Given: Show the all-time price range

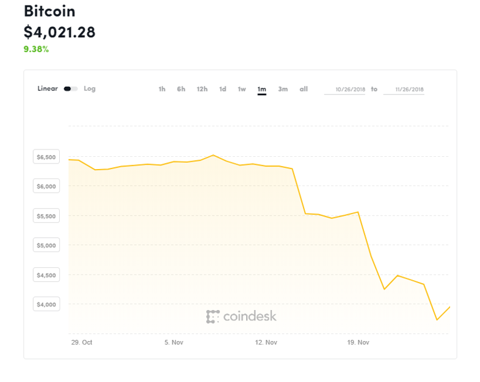Looking at the screenshot, I should coord(304,89).
